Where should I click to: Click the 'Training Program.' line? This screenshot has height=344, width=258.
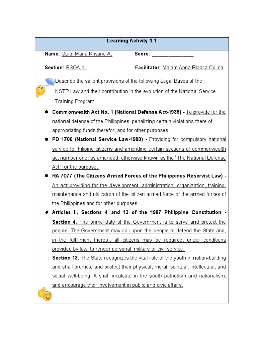coord(76,101)
